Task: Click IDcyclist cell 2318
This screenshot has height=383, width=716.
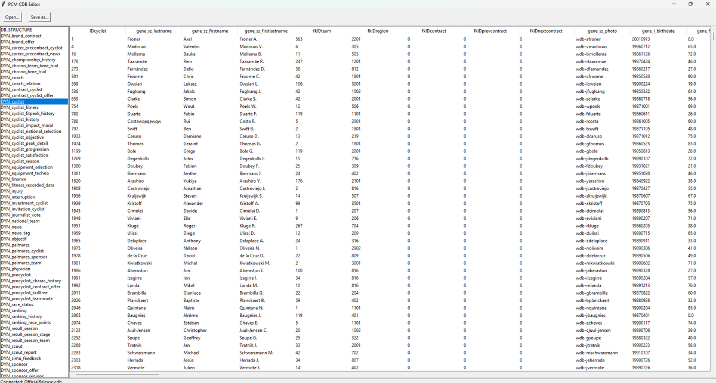Action: tap(76, 368)
